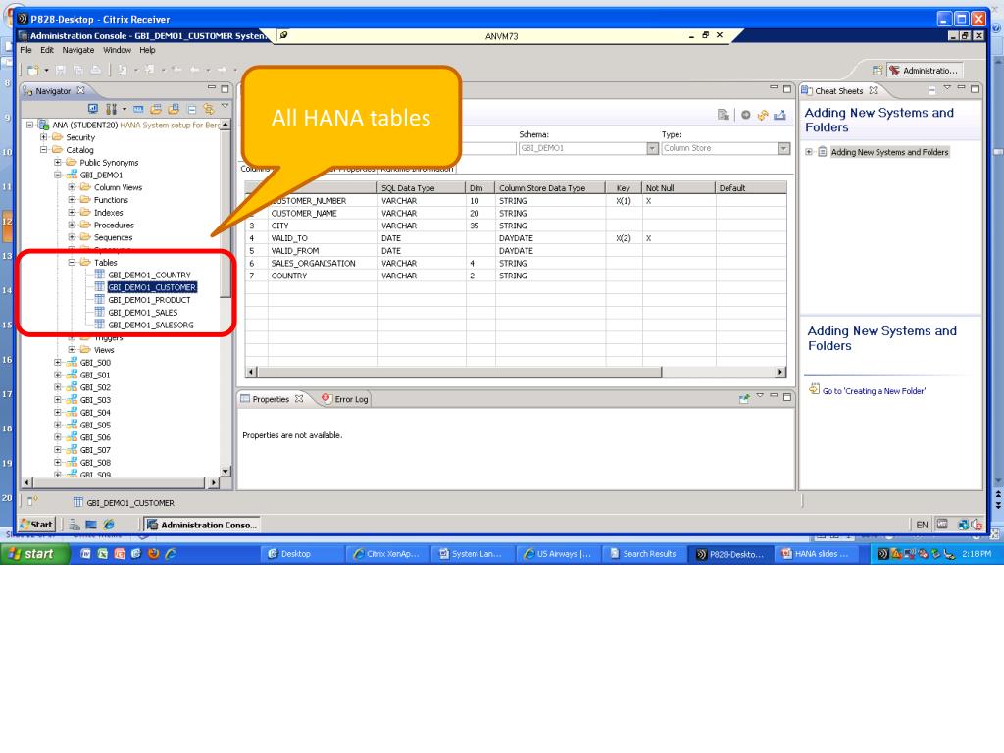
Task: Click the Navigator vertical scrollbar down arrow
Action: coord(225,471)
